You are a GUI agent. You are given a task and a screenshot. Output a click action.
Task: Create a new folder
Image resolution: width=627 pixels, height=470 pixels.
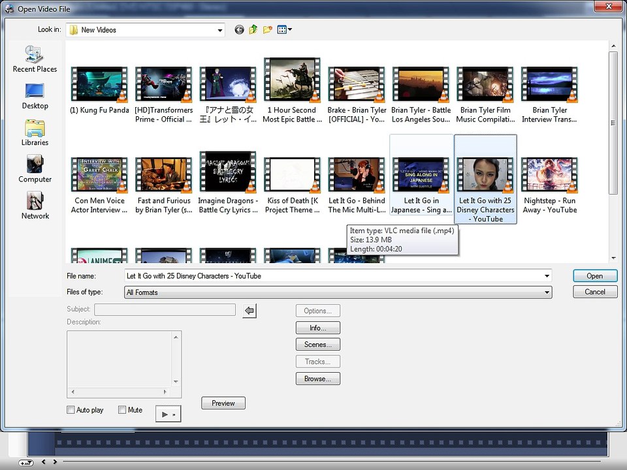pos(268,29)
